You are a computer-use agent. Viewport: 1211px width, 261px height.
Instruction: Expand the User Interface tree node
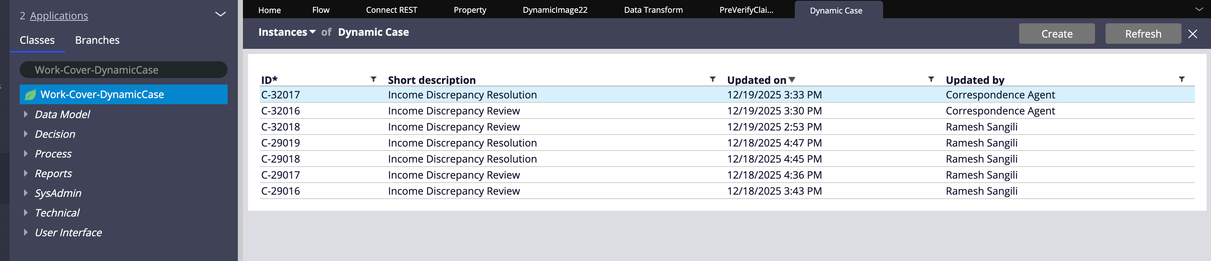click(26, 232)
